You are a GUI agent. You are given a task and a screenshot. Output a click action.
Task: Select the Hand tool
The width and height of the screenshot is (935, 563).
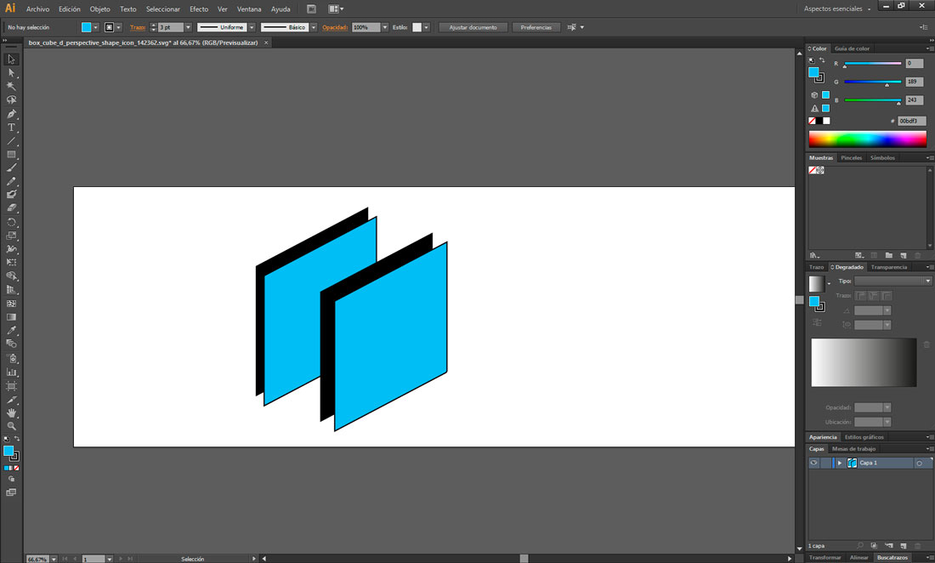click(11, 412)
